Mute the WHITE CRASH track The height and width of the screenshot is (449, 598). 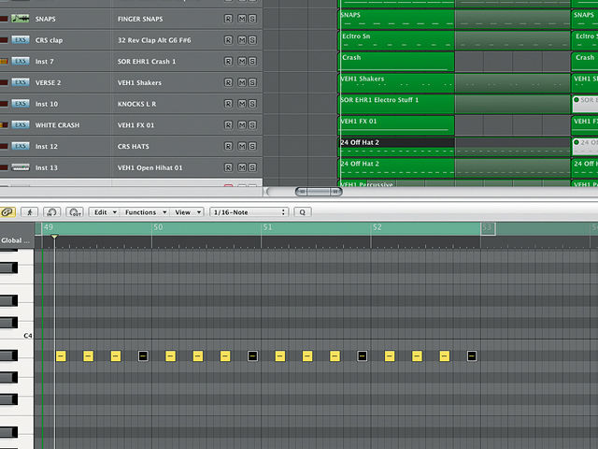click(242, 124)
